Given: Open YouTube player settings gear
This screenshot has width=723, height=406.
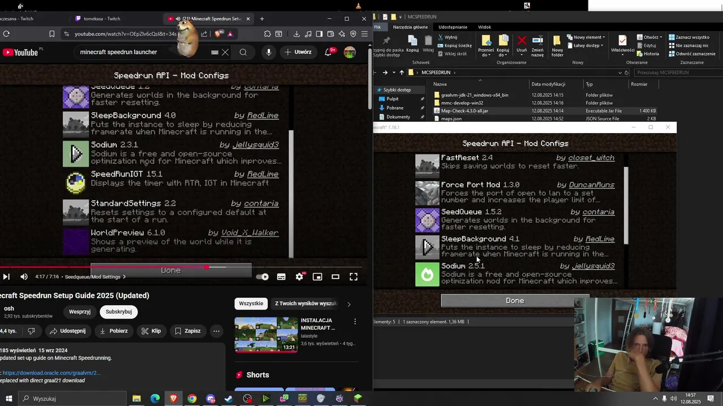Looking at the screenshot, I should coord(299,277).
